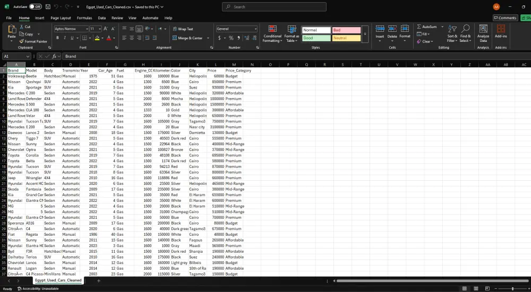Screen dimensions: 531x292
Task: Toggle Bottom Align
Action: (x=139, y=29)
